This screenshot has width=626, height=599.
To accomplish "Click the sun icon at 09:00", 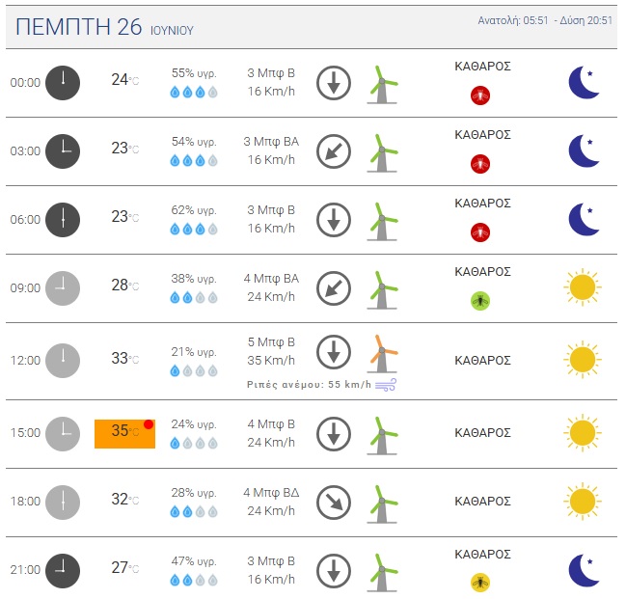I will pos(582,287).
